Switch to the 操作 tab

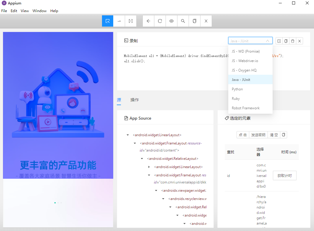point(135,100)
